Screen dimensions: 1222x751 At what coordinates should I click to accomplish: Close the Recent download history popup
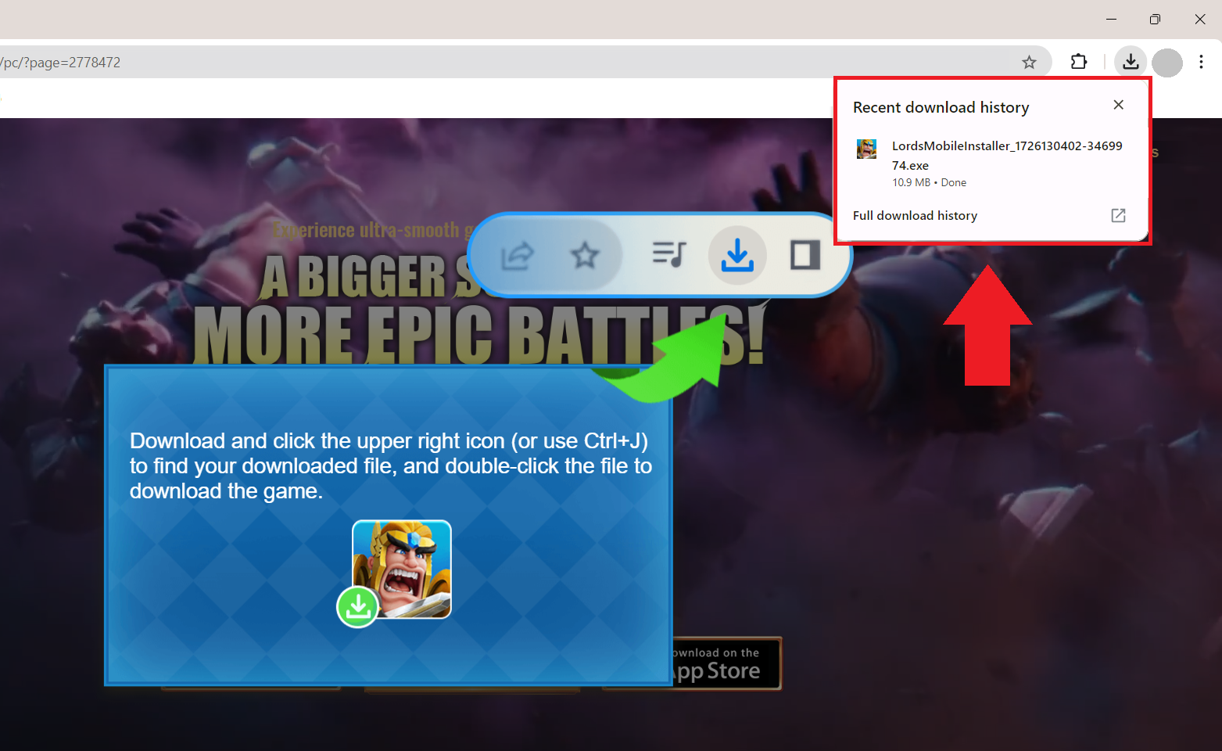point(1119,105)
